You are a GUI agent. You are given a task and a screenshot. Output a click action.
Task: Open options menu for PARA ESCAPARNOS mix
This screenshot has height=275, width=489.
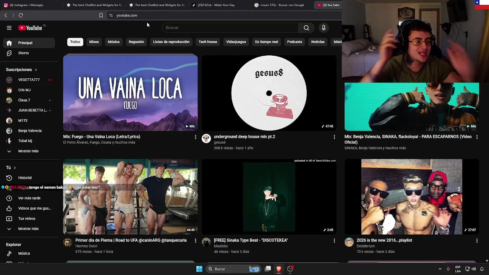click(x=477, y=137)
